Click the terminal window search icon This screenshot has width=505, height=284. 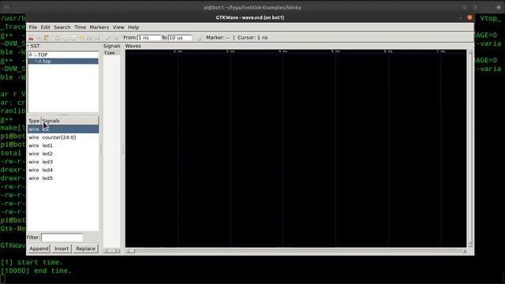pos(464,7)
